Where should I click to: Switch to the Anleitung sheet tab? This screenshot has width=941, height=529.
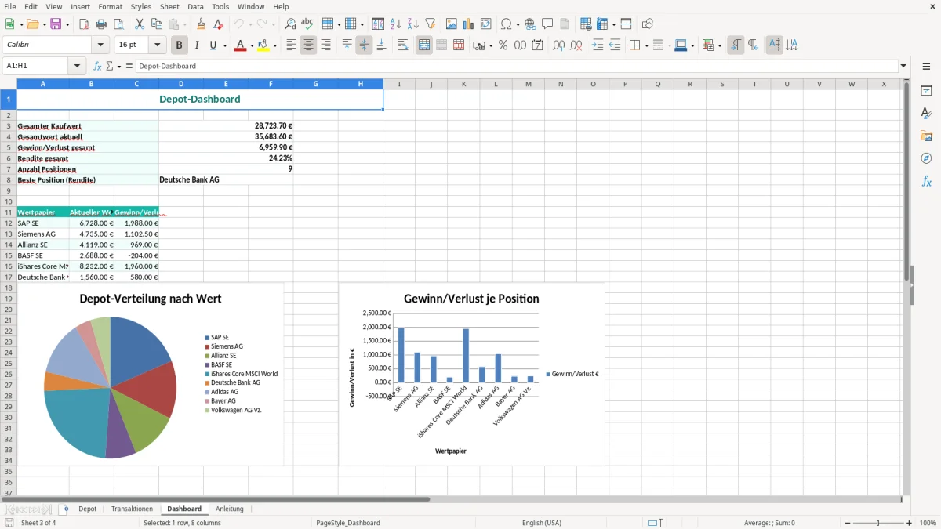click(230, 509)
